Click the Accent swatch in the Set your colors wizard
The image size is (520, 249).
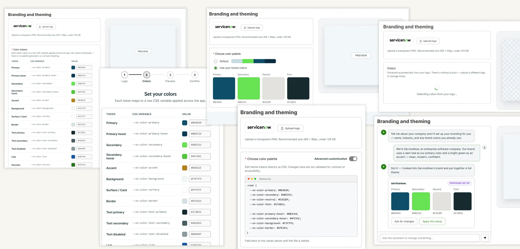185,168
